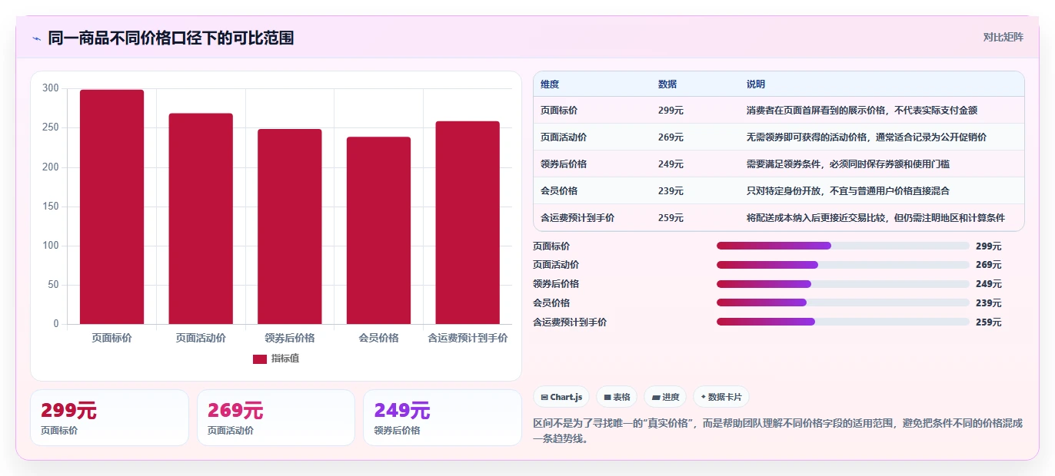Open the 269元 页面活动价 data card
The width and height of the screenshot is (1055, 476).
click(x=276, y=418)
